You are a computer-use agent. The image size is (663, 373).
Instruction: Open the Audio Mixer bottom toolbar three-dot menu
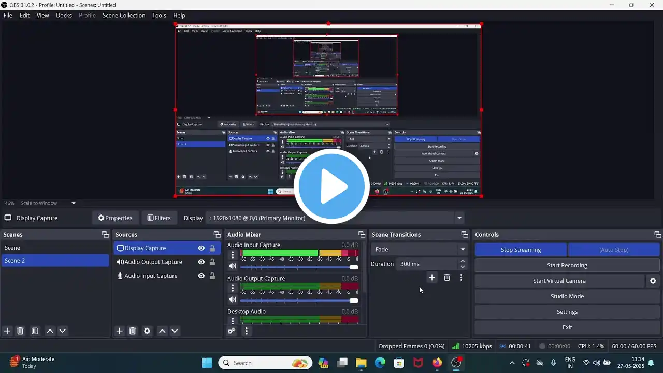[247, 331]
